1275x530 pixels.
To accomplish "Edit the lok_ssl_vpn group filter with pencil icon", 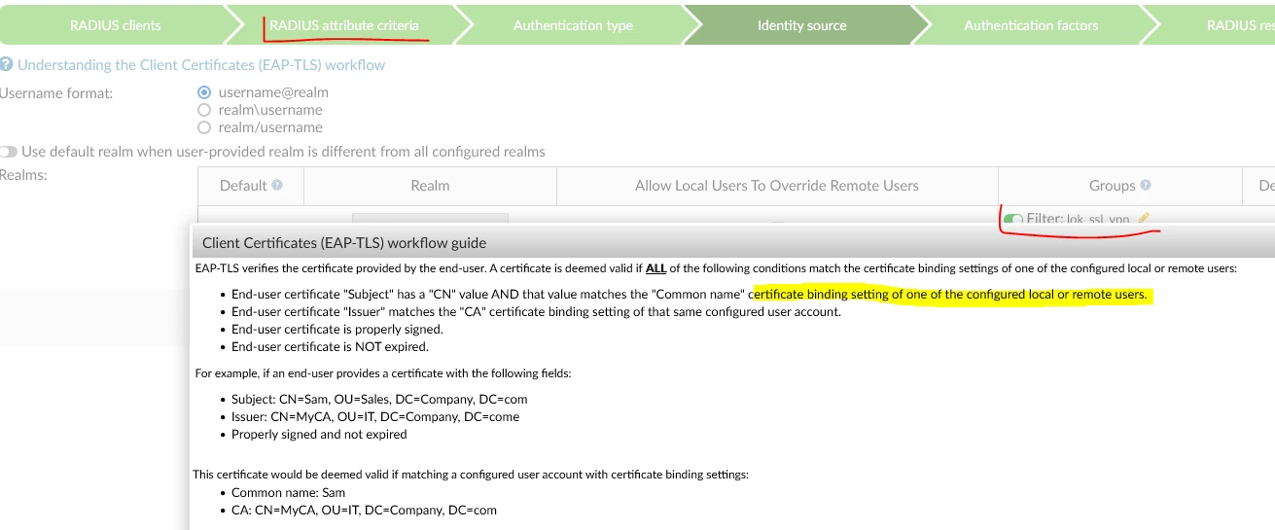I will point(1144,219).
